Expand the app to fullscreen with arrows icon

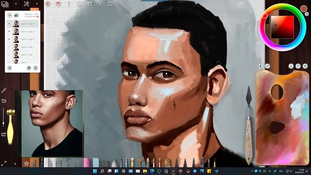point(3,163)
